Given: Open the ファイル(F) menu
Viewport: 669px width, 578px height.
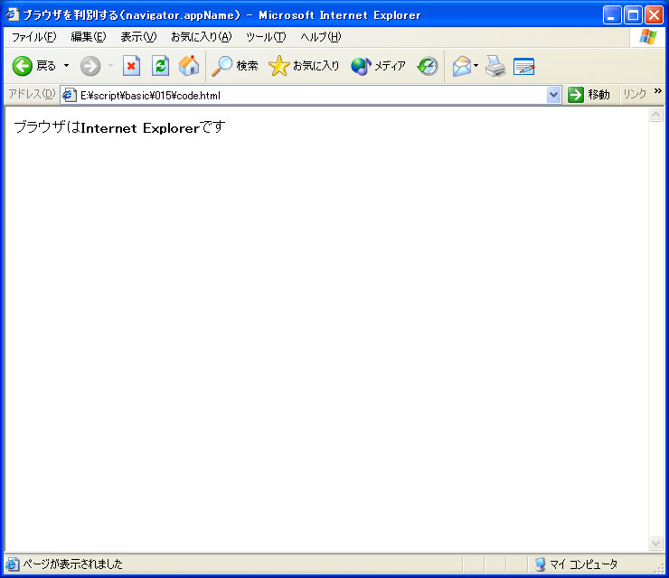Looking at the screenshot, I should tap(34, 37).
